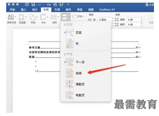The image size is (159, 116).
Task: Open the Columns (分栏) icon
Action: pyautogui.click(x=54, y=17)
